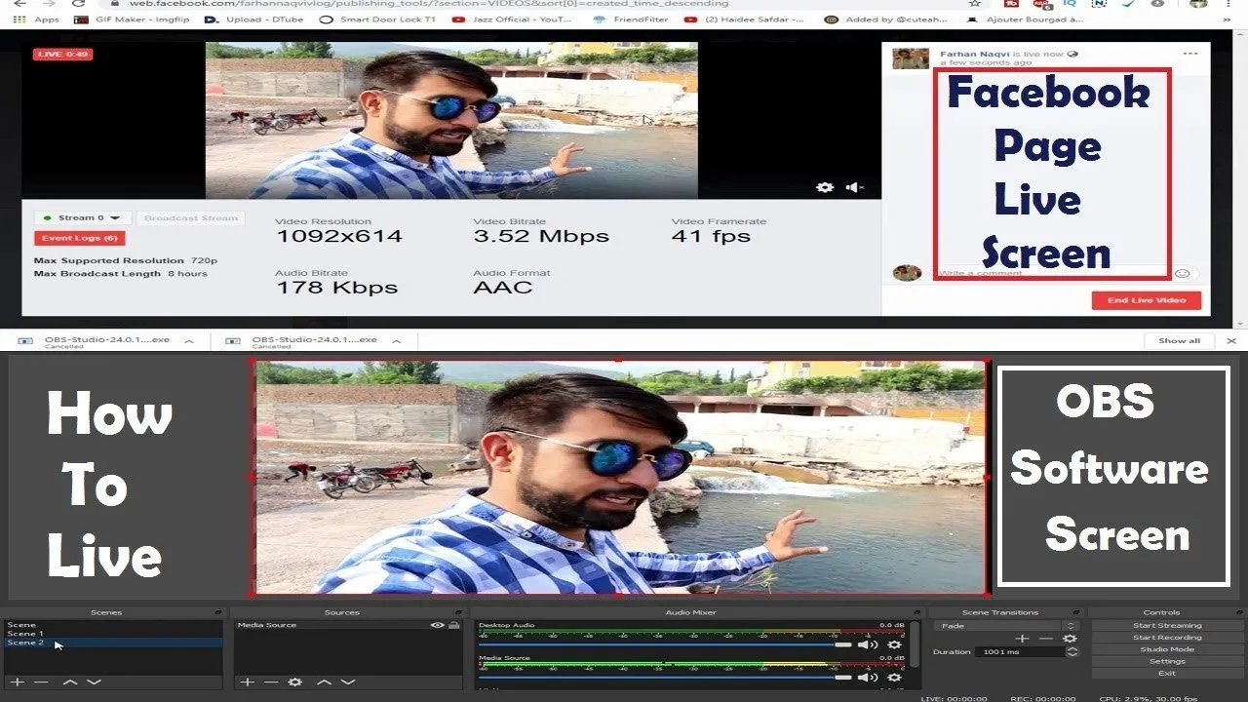Click Show all downloads button
The image size is (1248, 702).
coord(1179,340)
